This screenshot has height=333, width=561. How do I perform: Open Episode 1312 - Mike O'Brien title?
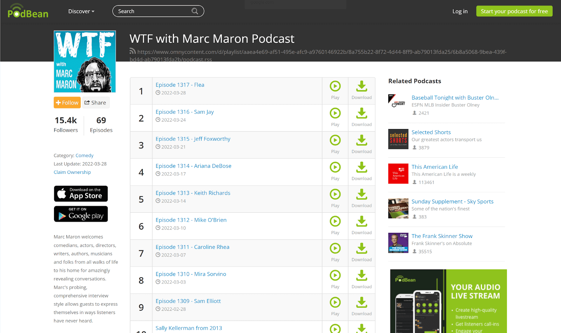[x=191, y=220]
